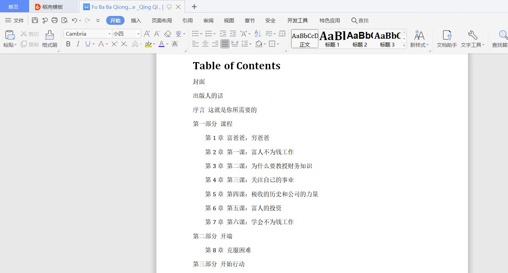The image size is (508, 273).
Task: Toggle Bold formatting
Action: (x=68, y=44)
